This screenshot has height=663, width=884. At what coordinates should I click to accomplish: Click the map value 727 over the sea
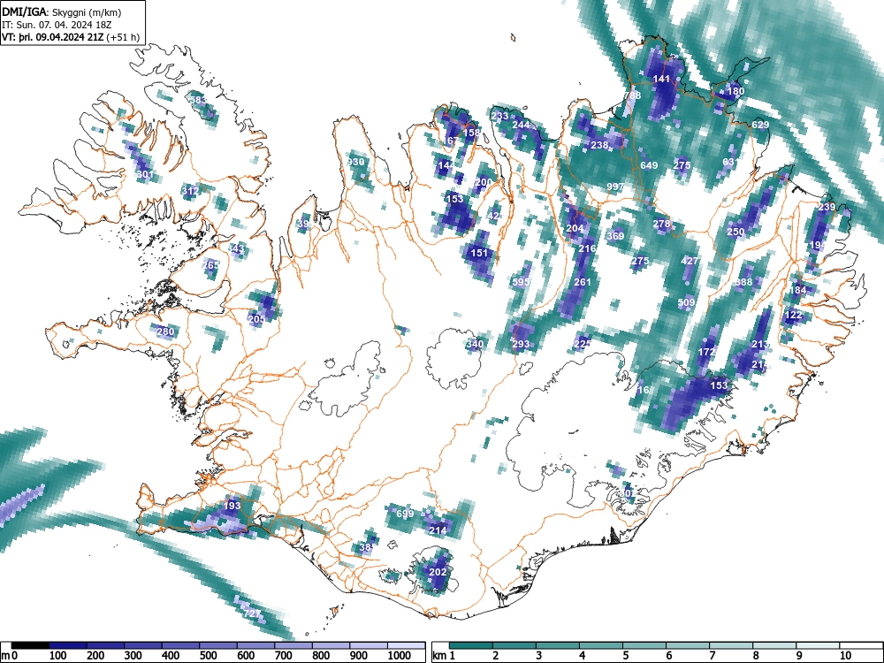click(252, 613)
